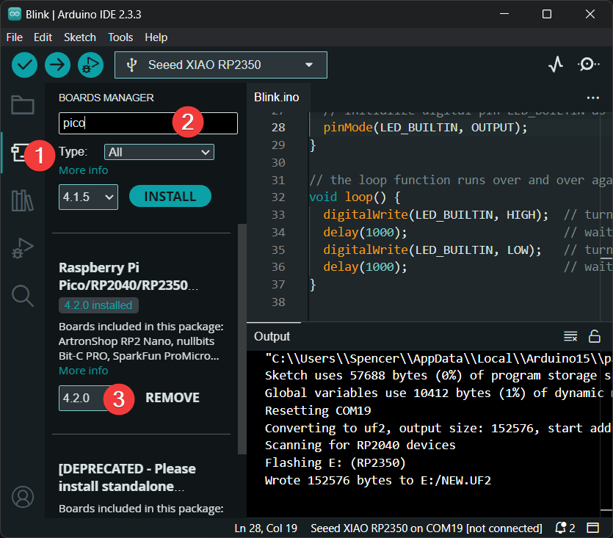Click the boards search field containing pico

148,123
